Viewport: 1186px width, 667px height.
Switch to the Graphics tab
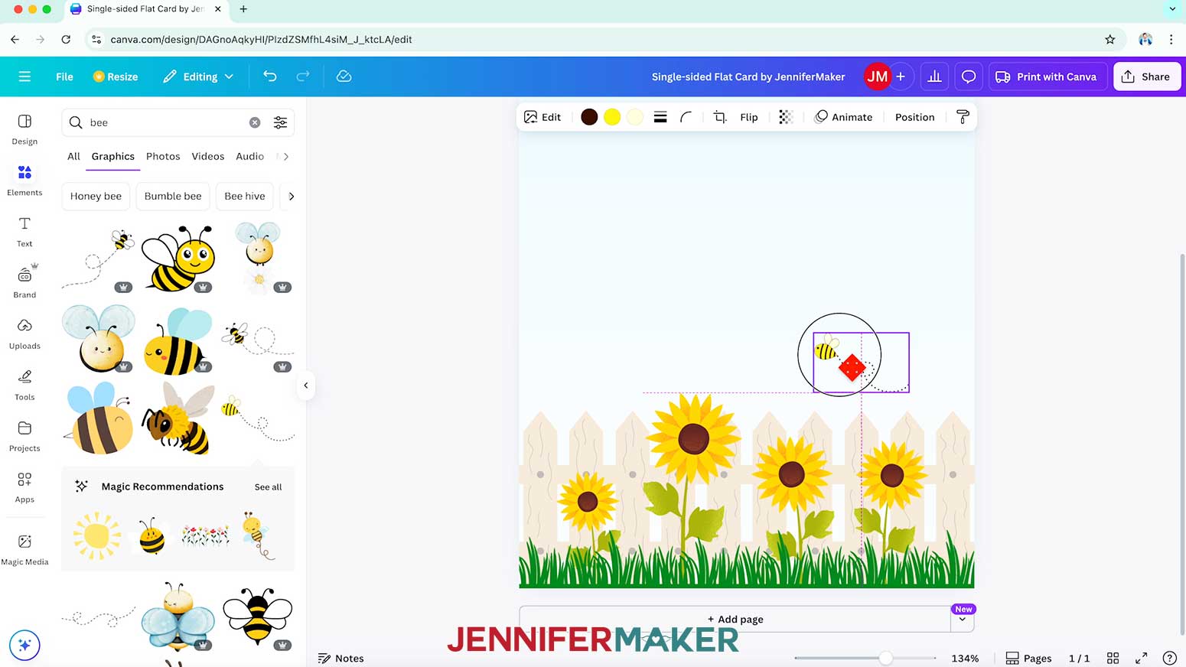coord(113,156)
